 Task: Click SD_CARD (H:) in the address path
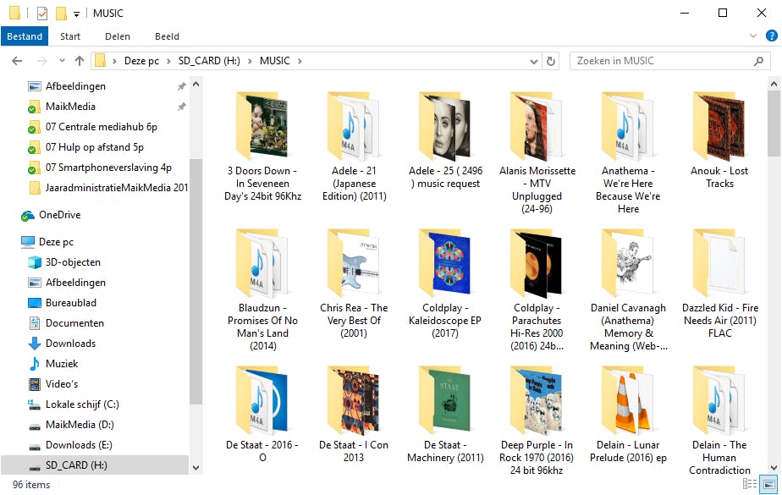[209, 61]
